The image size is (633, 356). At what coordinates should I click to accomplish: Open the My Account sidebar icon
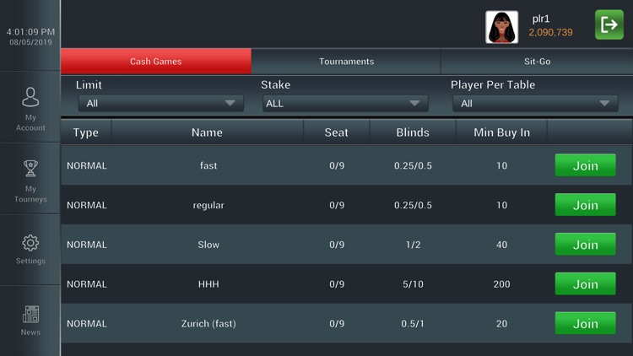[x=30, y=97]
